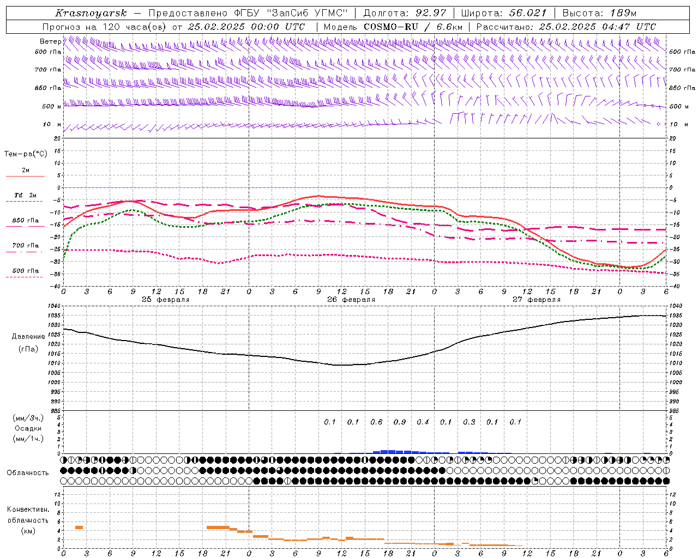Select the Тем-ра(°C) axis title
This screenshot has height=558, width=698.
point(26,154)
